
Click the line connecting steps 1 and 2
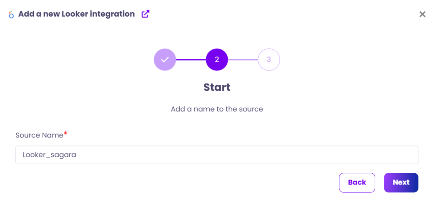(191, 59)
